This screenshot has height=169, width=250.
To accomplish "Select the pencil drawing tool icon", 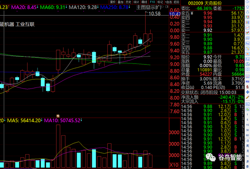I will tap(247, 97).
